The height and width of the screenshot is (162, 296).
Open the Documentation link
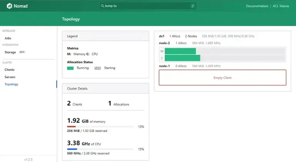(257, 6)
